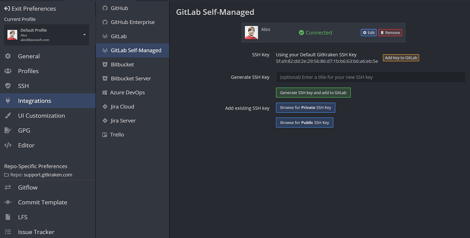Click Exit Preferences link
Screen dimensions: 470x238
30,9
